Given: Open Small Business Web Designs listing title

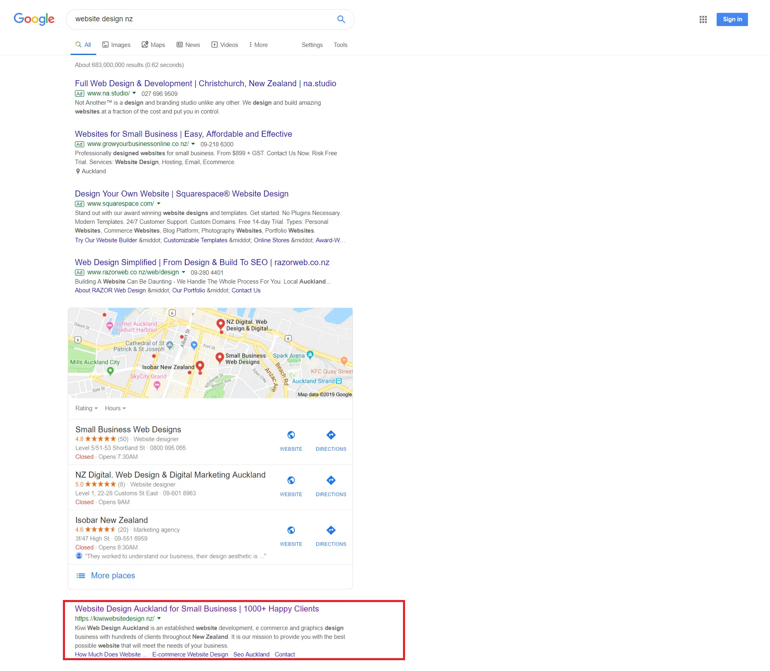Looking at the screenshot, I should 128,430.
